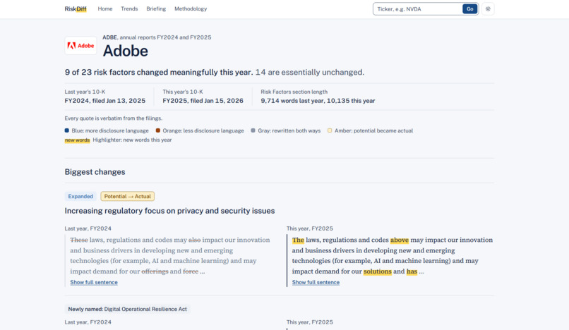Click highlighted word 'above' in FY2025 quote
This screenshot has height=330, width=569.
[x=399, y=240]
